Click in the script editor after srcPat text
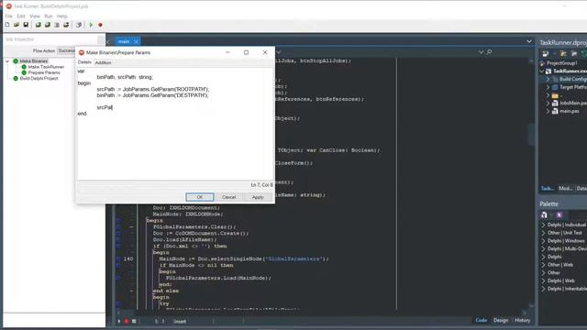 [x=113, y=108]
